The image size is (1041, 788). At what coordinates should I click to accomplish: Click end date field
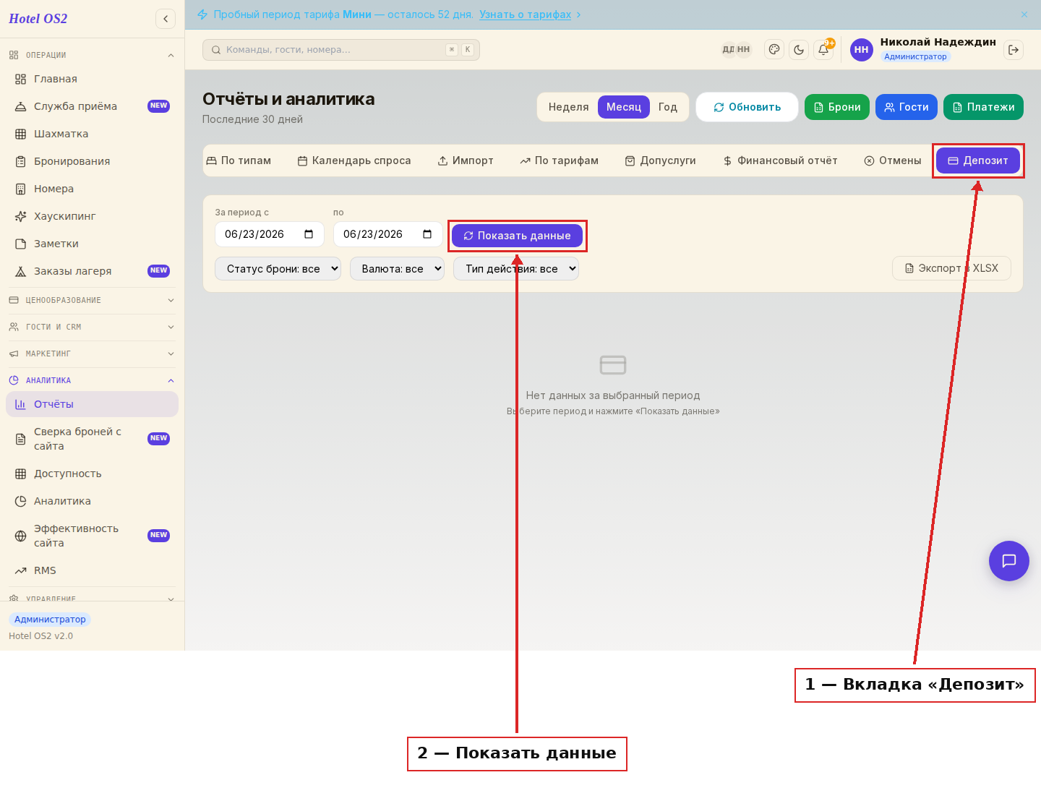point(388,234)
